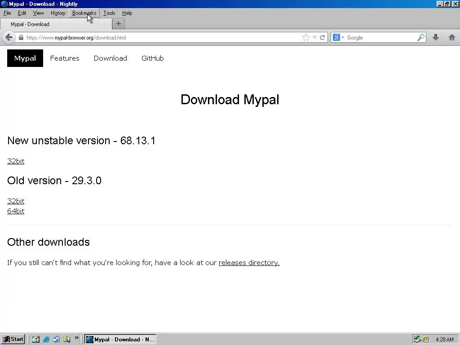Viewport: 460px width, 345px height.
Task: Open the Help menu
Action: click(127, 13)
